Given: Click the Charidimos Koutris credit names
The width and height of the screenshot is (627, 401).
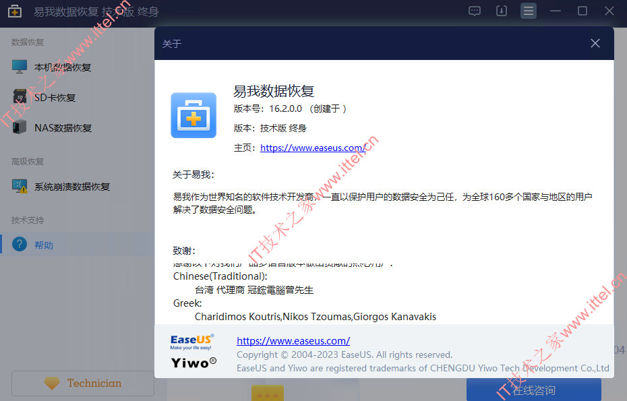Looking at the screenshot, I should [316, 317].
